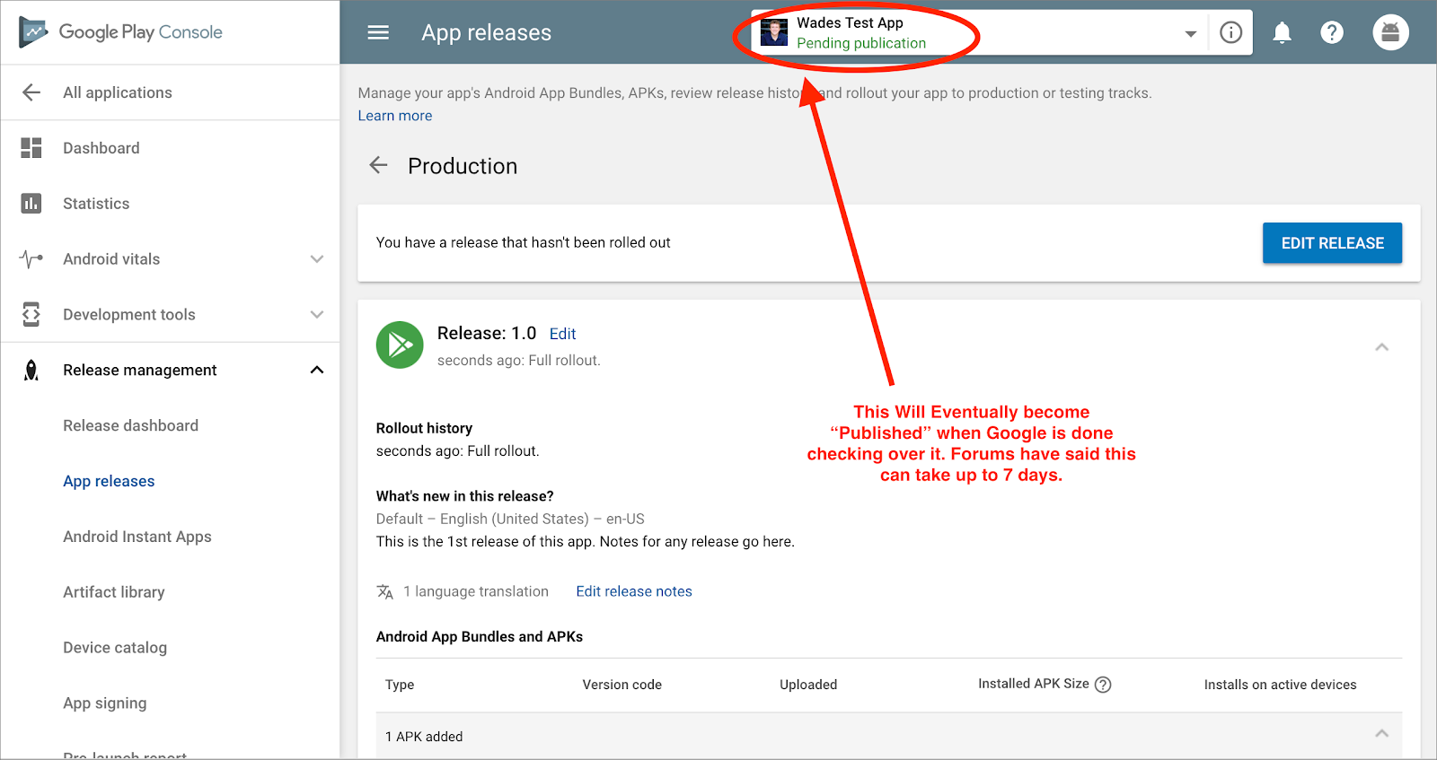Open the Artifact library

114,592
